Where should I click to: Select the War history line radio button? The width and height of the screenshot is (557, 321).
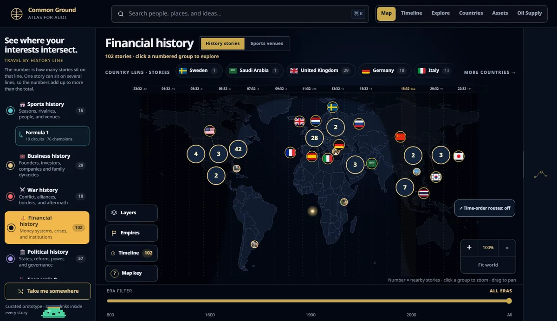[10, 197]
